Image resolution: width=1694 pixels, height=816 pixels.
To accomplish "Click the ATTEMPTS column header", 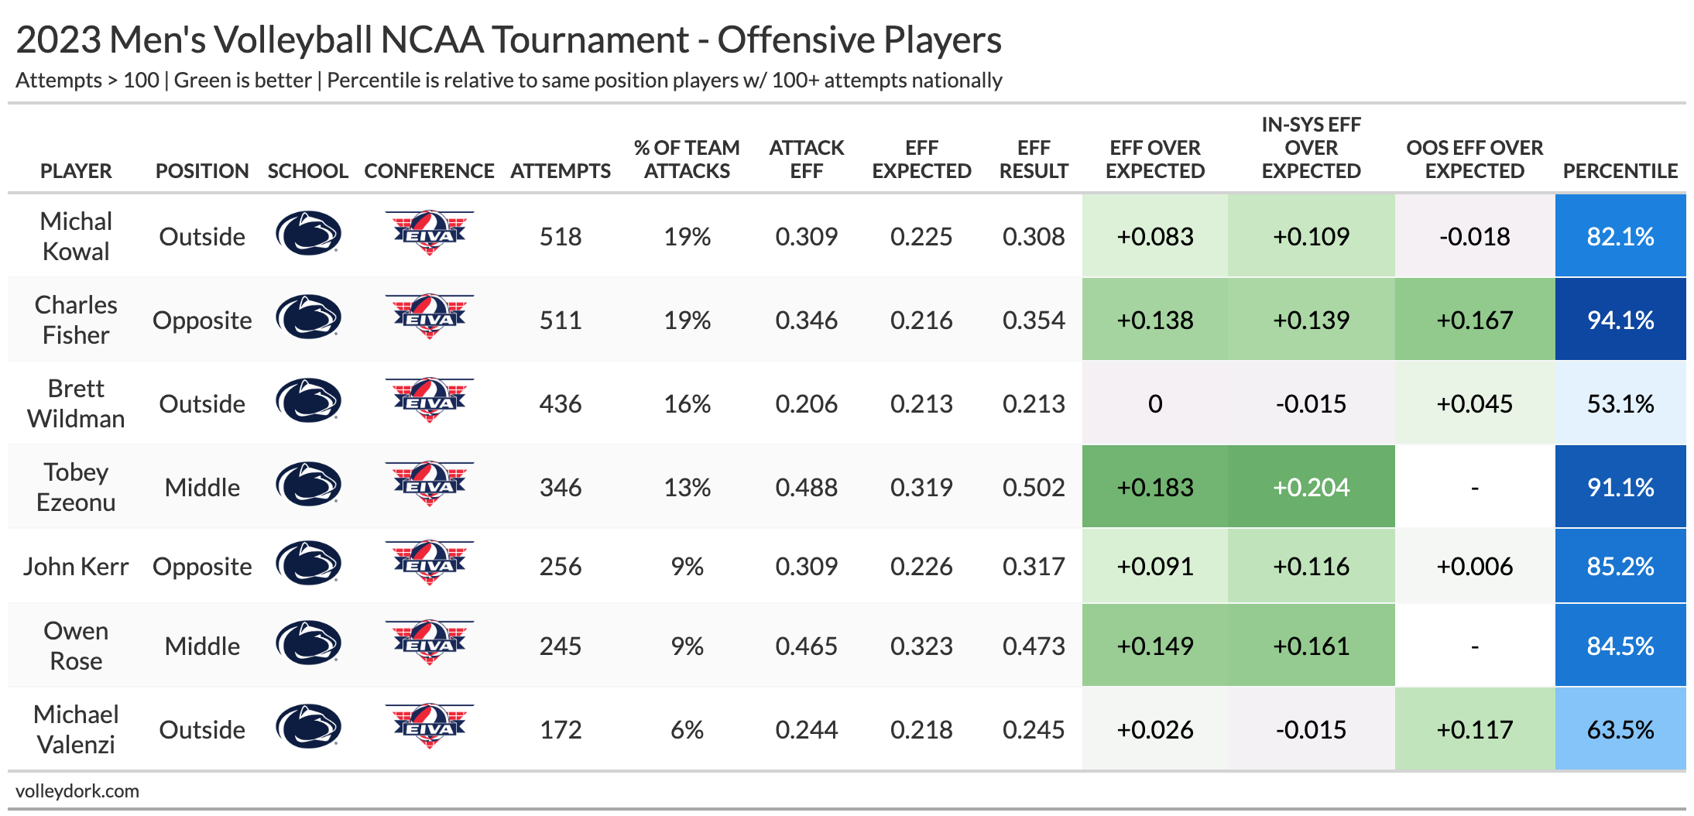I will [x=561, y=171].
